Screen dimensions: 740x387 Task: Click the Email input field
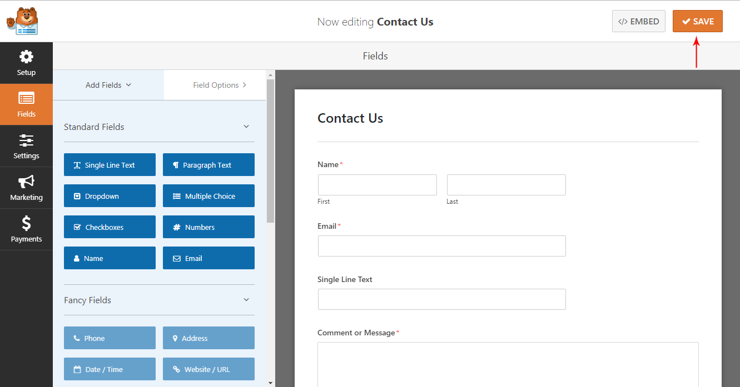[x=442, y=246]
